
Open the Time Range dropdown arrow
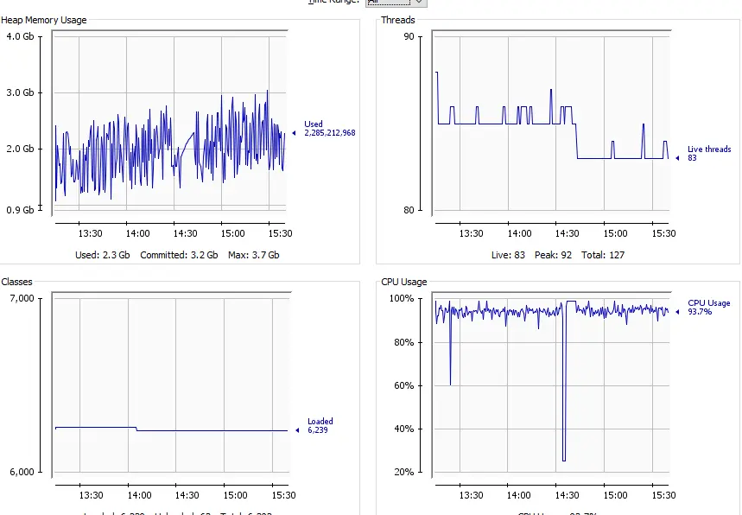pyautogui.click(x=419, y=3)
